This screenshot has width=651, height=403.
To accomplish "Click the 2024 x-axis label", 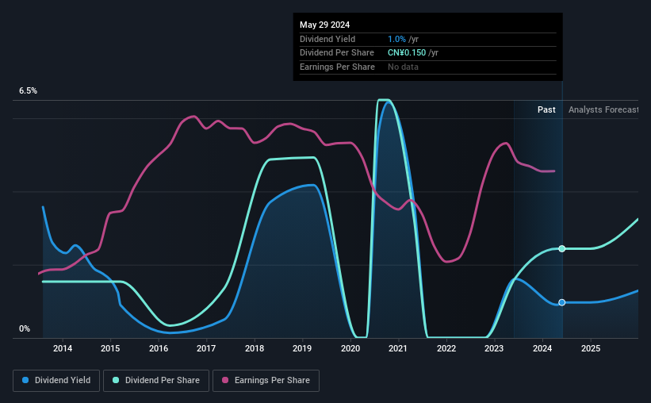I will [x=542, y=348].
